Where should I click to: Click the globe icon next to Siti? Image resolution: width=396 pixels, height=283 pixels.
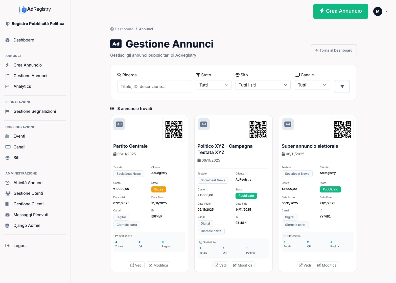pos(8,158)
